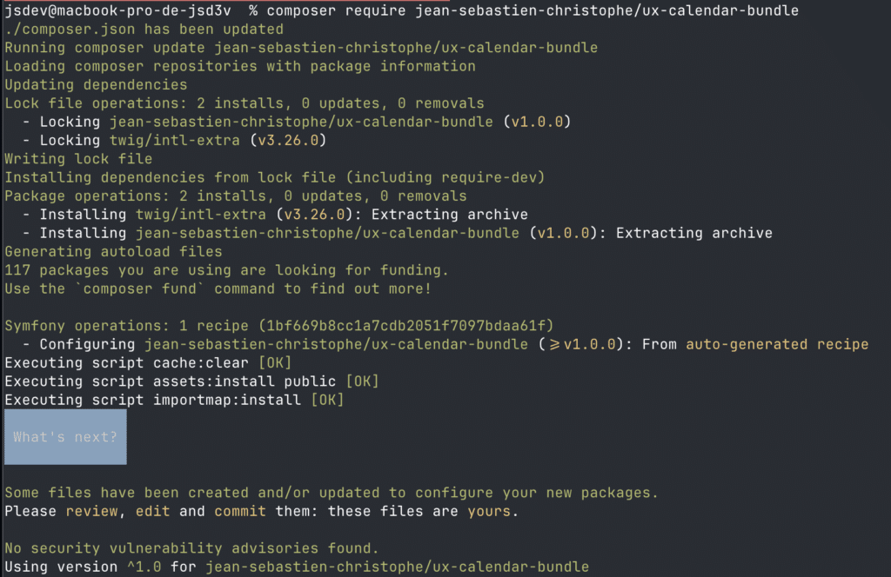The width and height of the screenshot is (891, 577).
Task: Click the jsdev@macbook-pro-de-jsd3v prompt
Action: [x=117, y=10]
